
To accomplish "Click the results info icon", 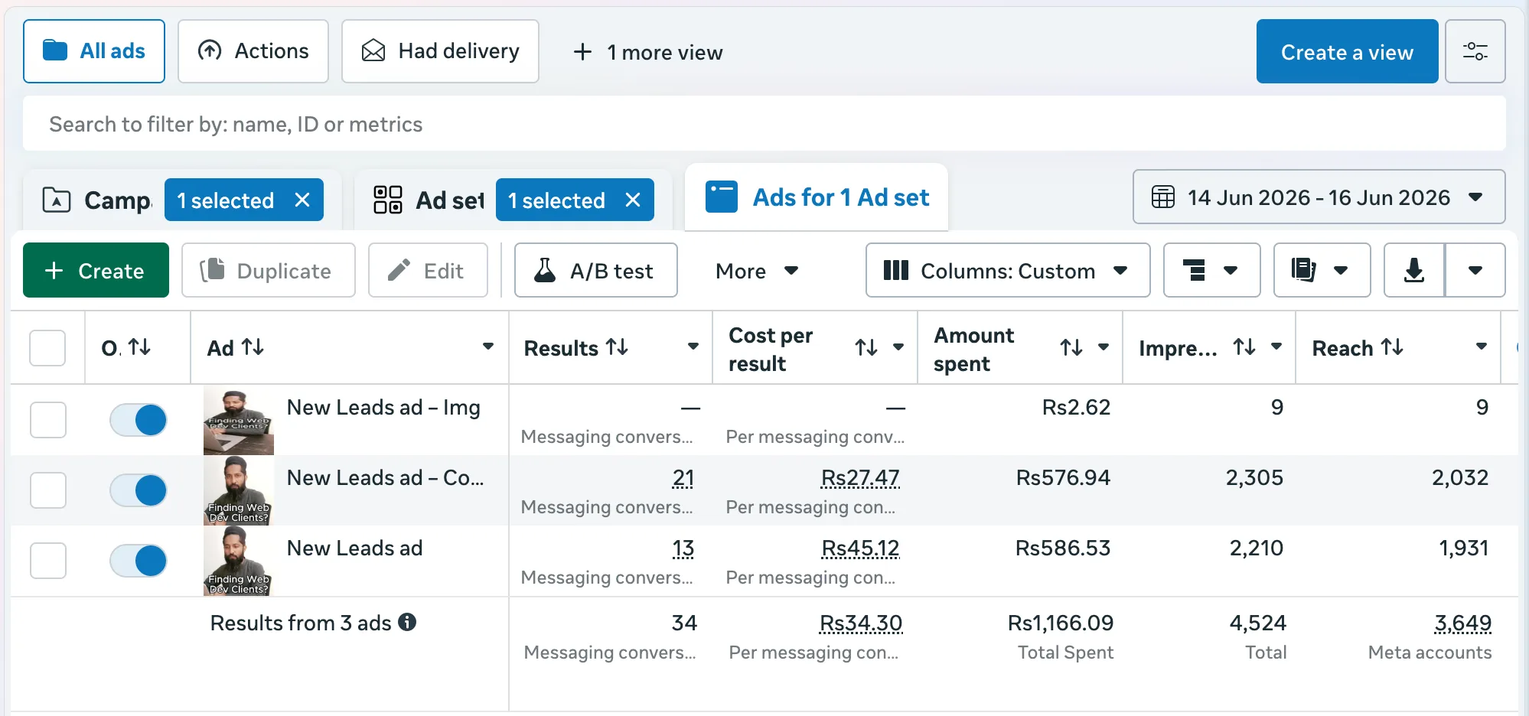I will 407,622.
